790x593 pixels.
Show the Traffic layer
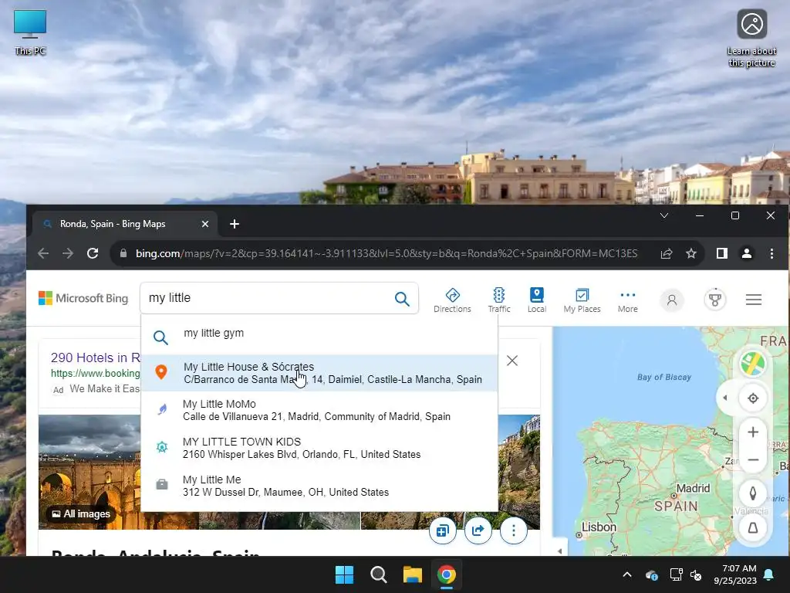(499, 300)
